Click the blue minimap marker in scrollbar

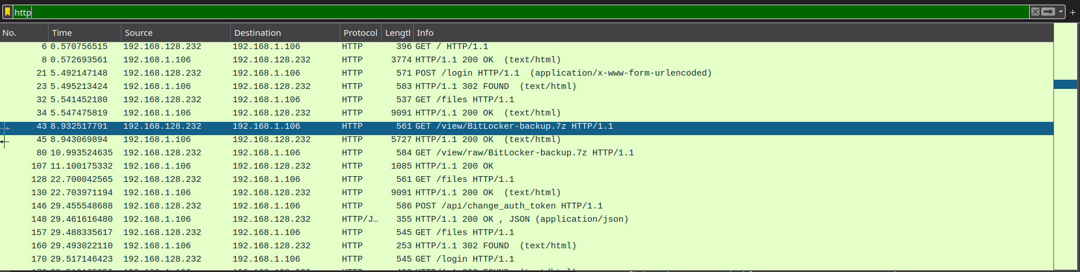click(1065, 84)
